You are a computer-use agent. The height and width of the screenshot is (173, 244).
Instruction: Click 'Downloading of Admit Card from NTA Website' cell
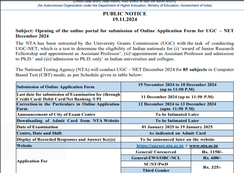click(x=69, y=121)
